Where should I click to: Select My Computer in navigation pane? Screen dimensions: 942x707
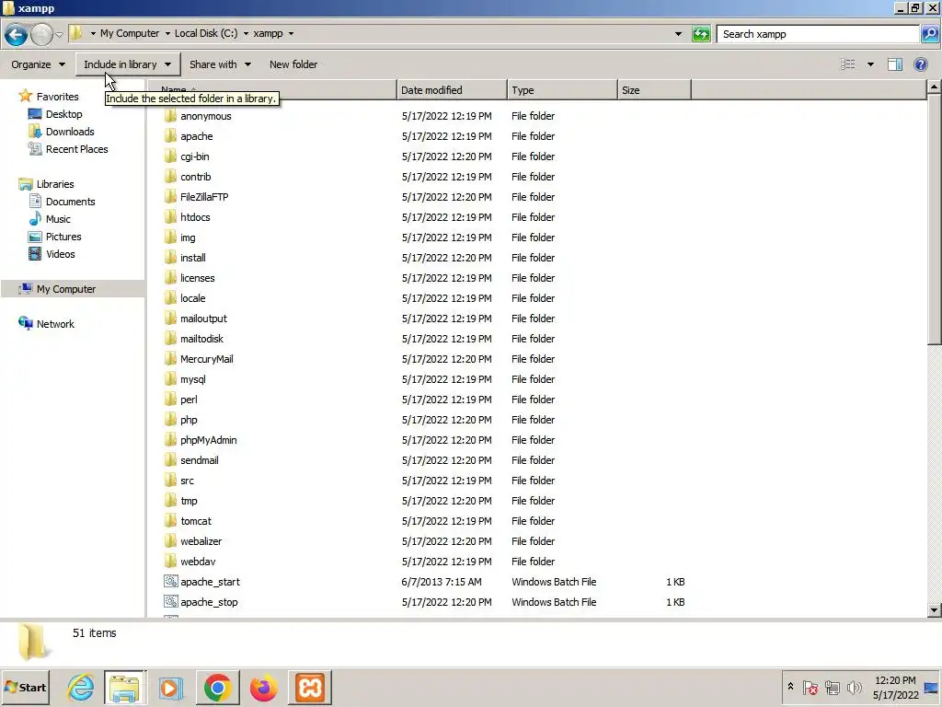click(x=66, y=289)
